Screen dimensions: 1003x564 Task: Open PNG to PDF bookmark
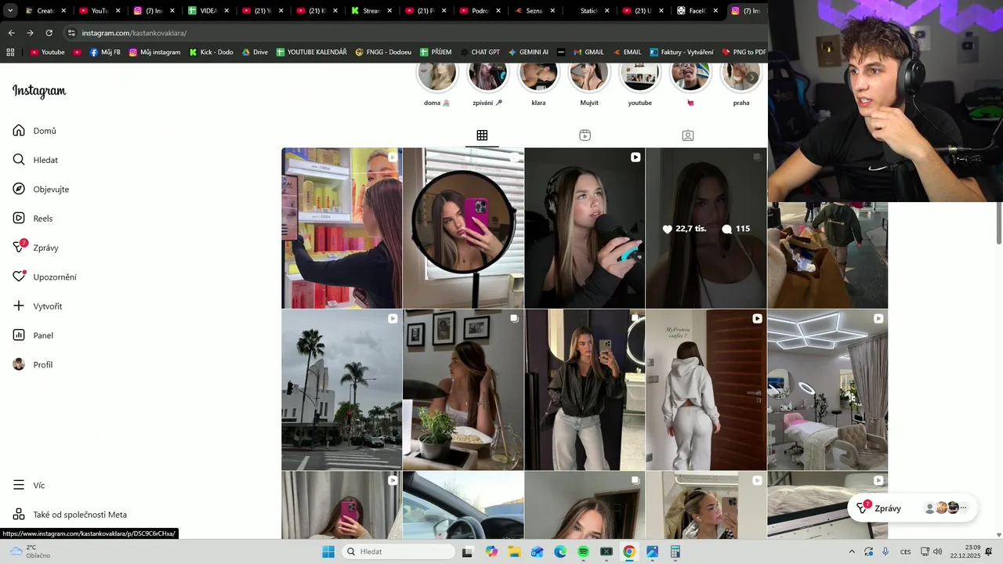pyautogui.click(x=744, y=52)
